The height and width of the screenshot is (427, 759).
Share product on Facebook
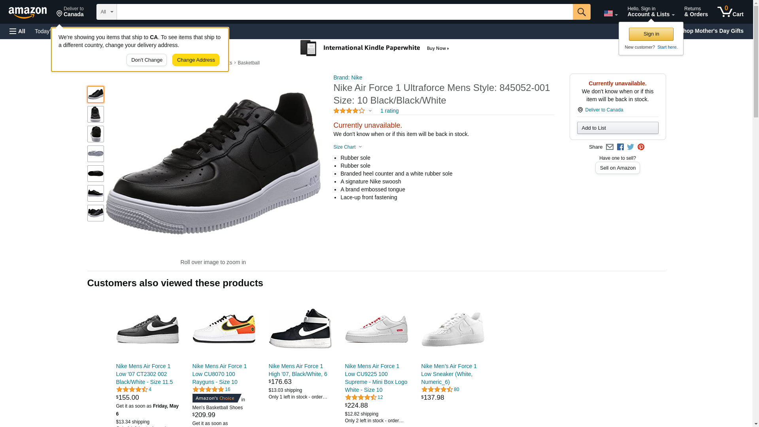click(620, 147)
